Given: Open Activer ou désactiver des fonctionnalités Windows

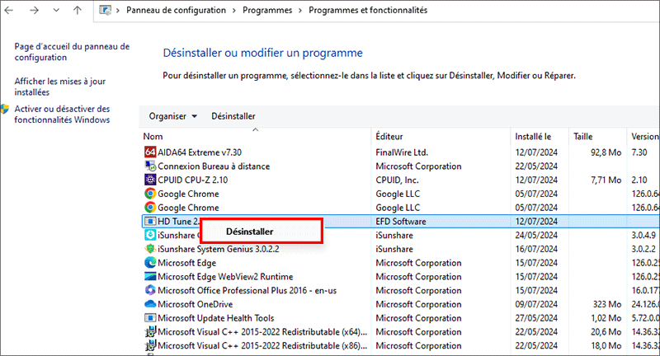Looking at the screenshot, I should point(63,115).
